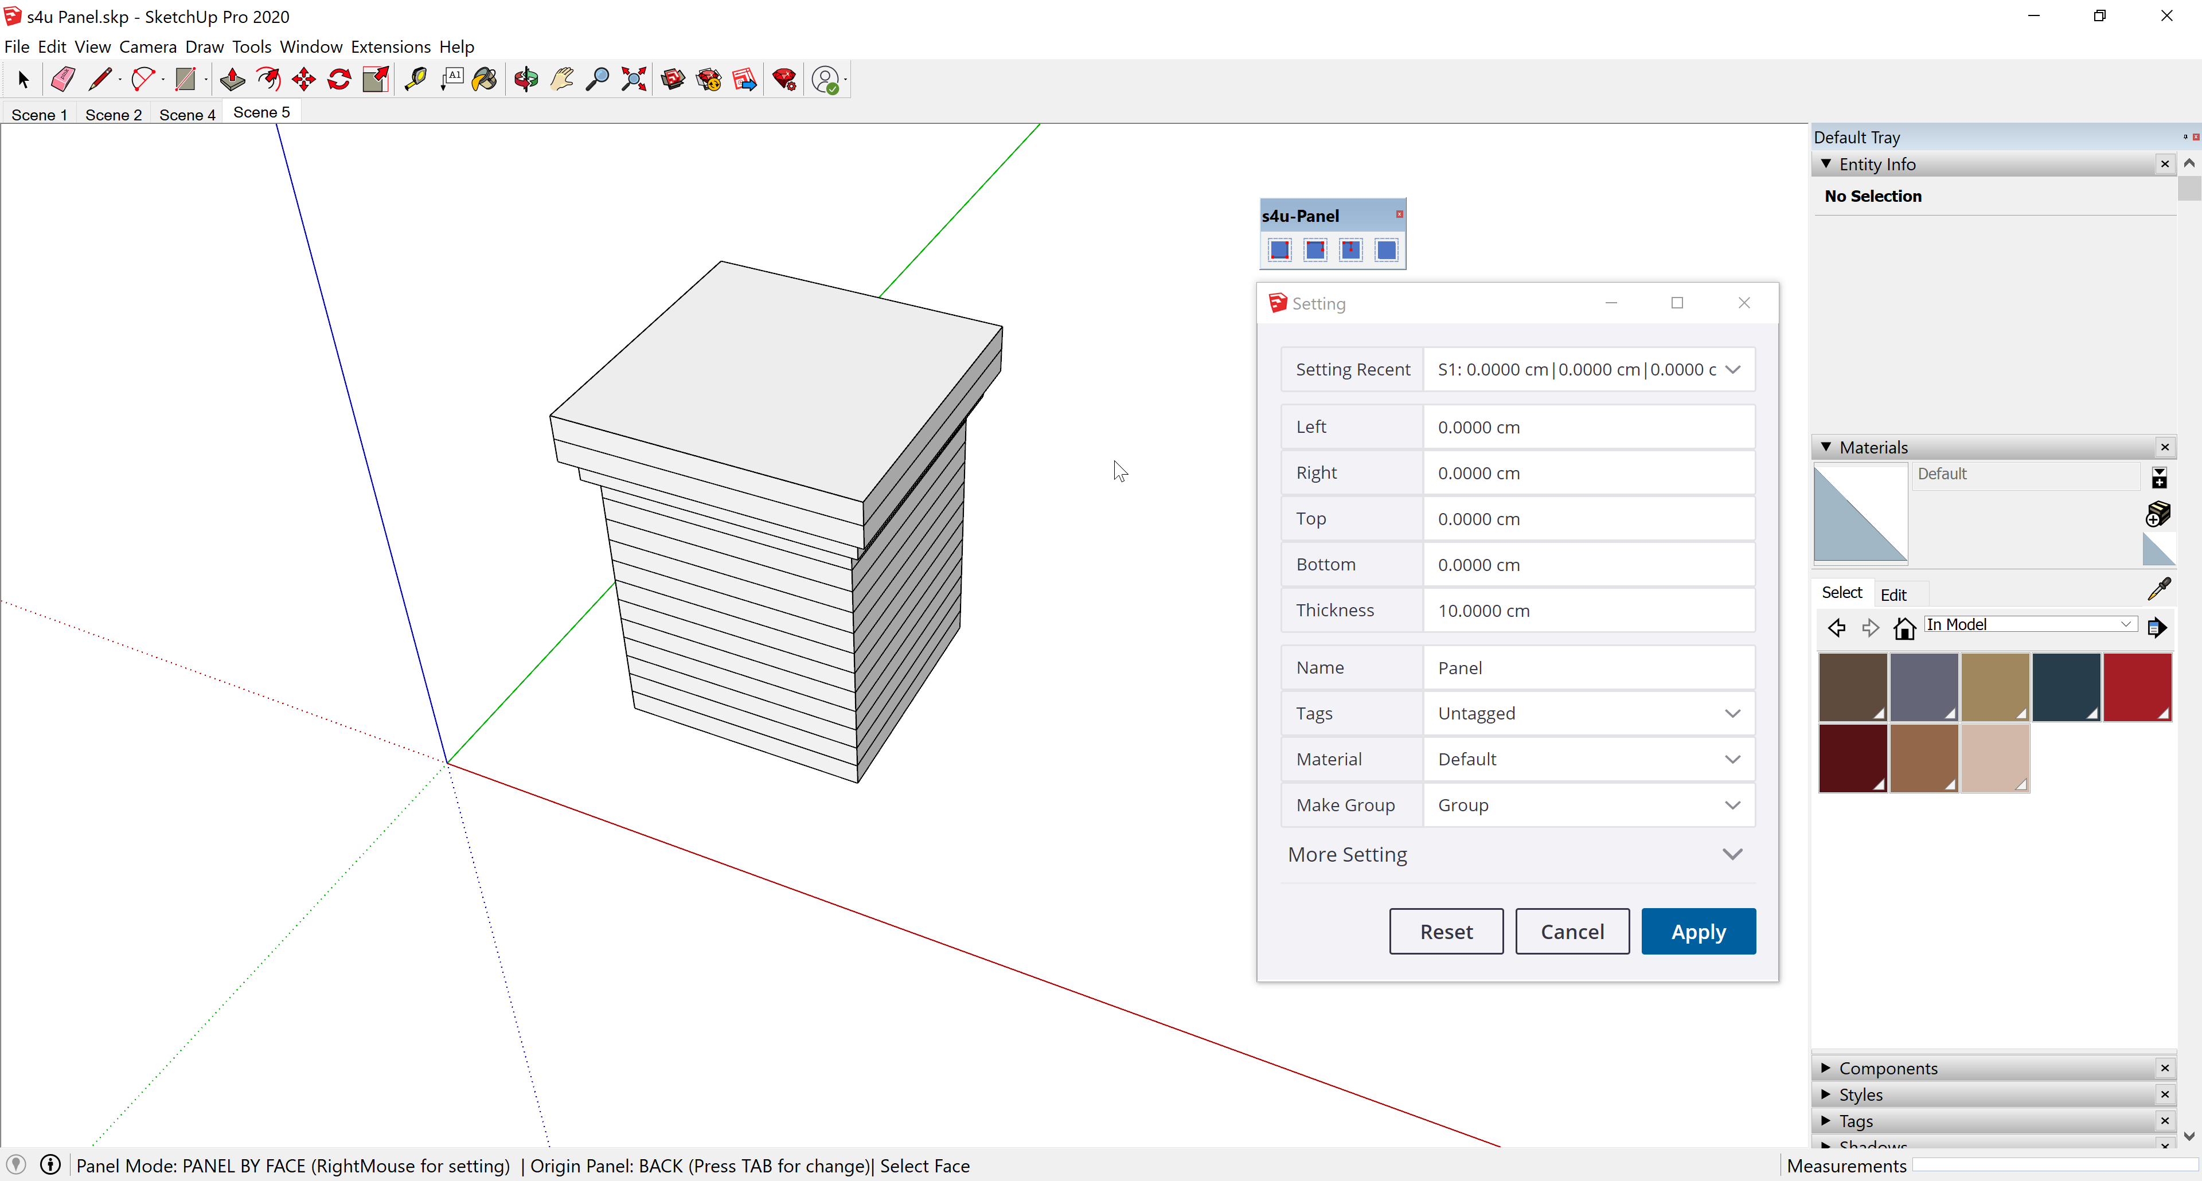Select the dark teal material swatch
Viewport: 2202px width, 1181px height.
(2066, 686)
